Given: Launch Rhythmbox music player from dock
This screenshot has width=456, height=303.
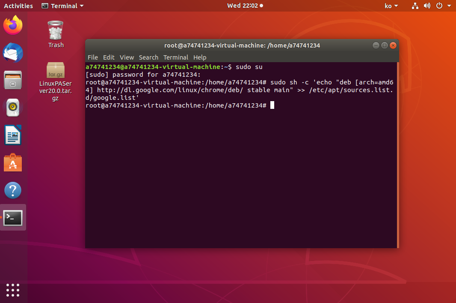Looking at the screenshot, I should pos(13,108).
